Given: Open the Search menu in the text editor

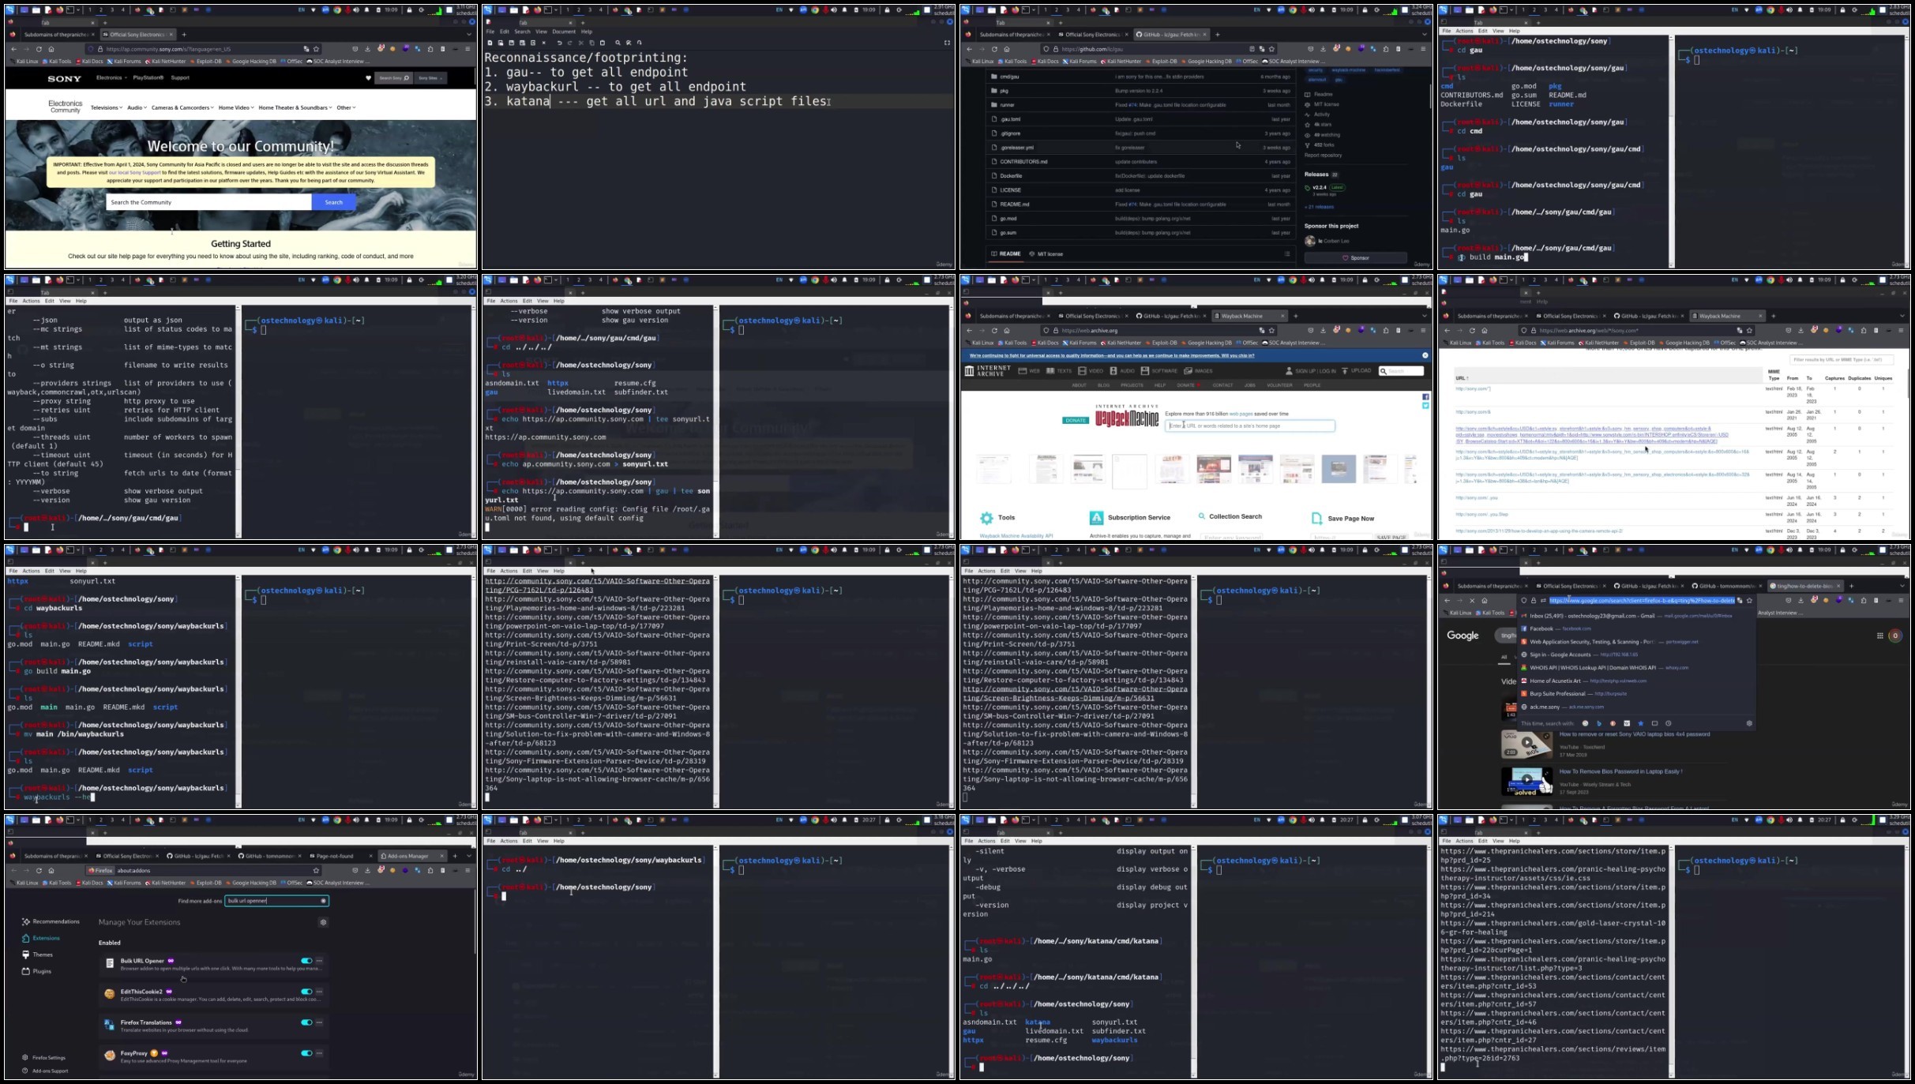Looking at the screenshot, I should tap(522, 32).
